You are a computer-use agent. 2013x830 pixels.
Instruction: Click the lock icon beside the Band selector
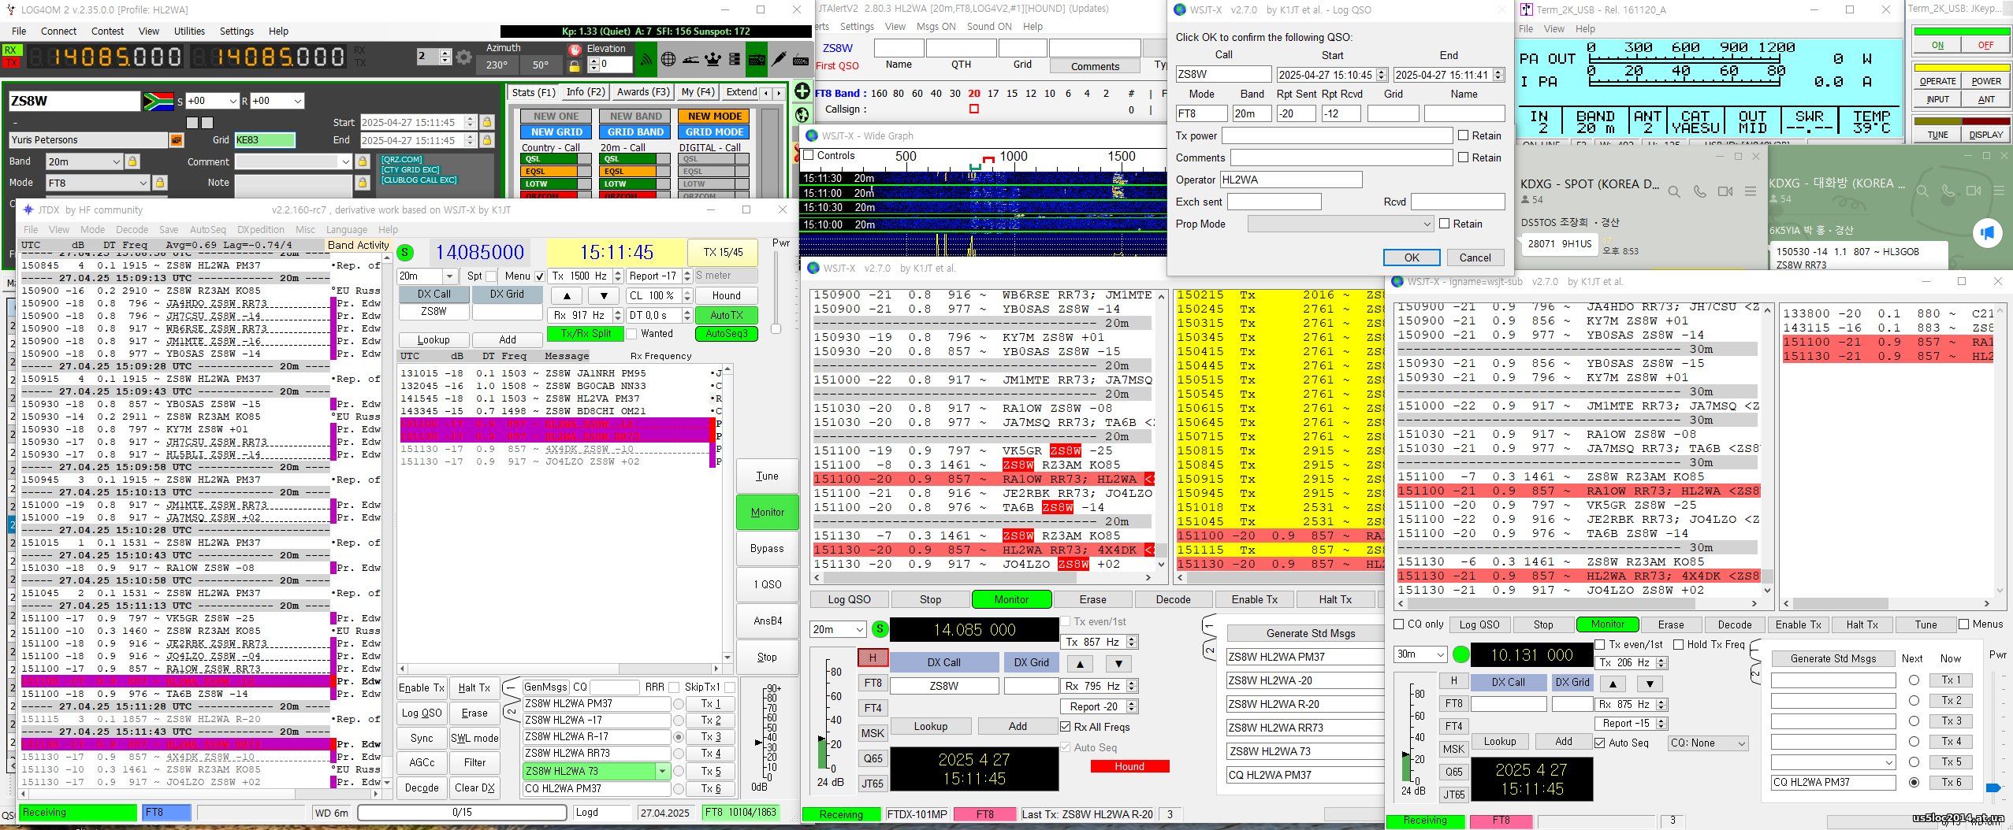tap(132, 161)
